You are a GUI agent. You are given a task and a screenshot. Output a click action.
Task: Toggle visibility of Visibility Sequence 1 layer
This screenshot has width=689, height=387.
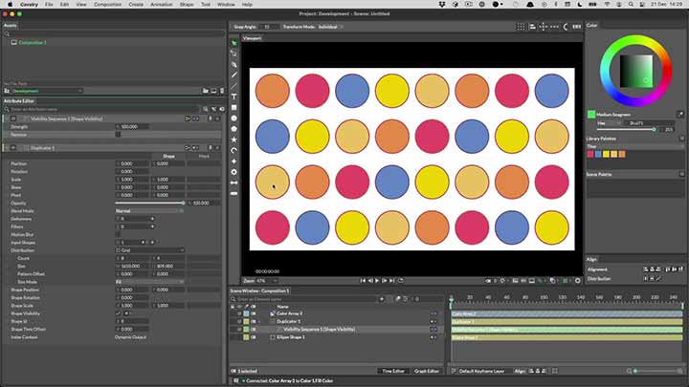click(239, 330)
